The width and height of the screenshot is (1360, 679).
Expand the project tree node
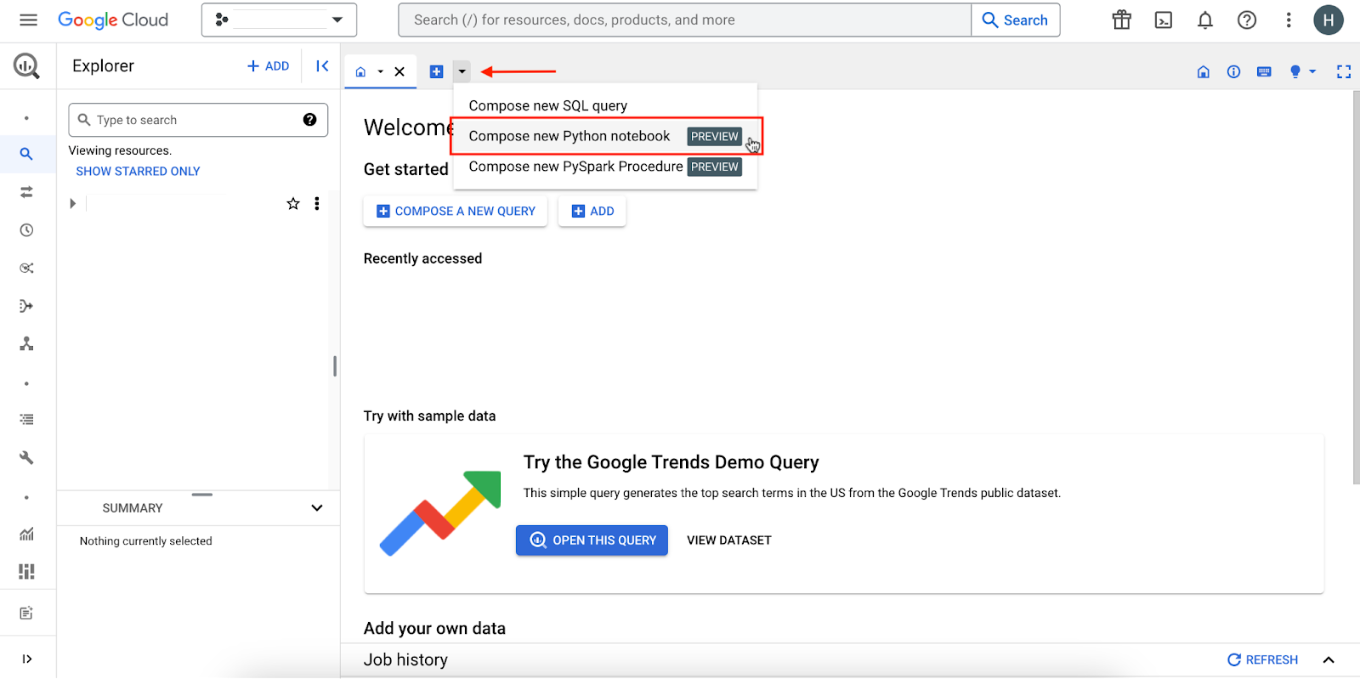point(72,203)
